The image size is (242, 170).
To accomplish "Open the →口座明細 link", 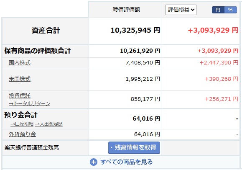I will 22,124.
